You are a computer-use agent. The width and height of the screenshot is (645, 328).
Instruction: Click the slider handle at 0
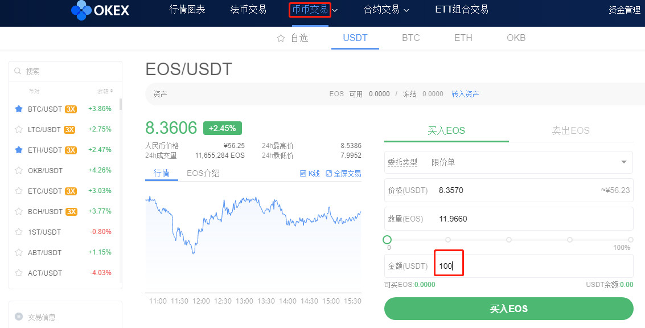click(387, 240)
